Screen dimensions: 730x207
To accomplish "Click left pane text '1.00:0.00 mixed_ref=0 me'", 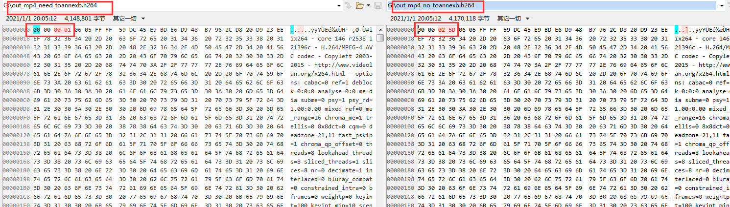I will click(x=331, y=109).
